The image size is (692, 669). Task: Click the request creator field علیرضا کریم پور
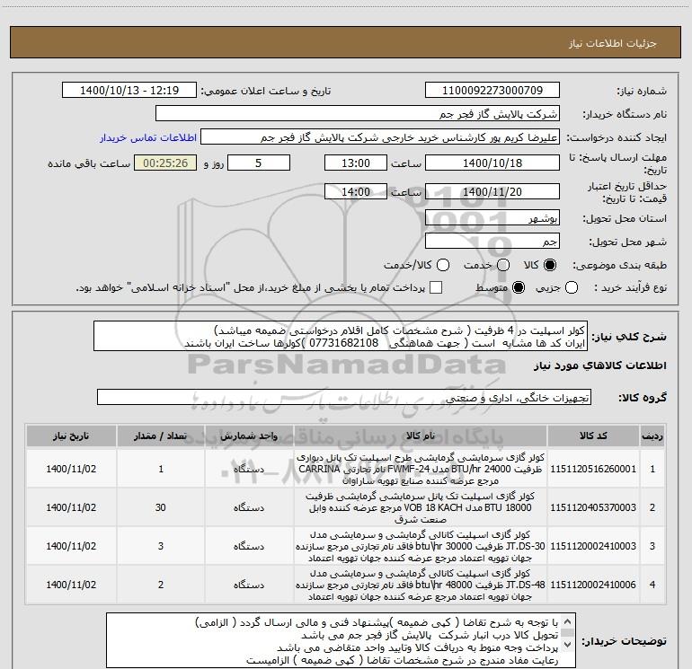380,137
